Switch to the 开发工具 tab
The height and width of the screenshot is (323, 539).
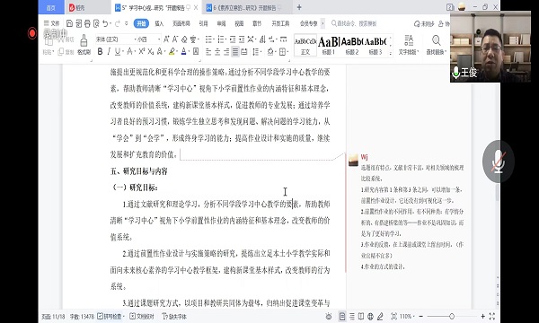click(280, 23)
